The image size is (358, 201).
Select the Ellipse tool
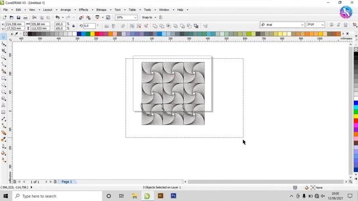point(3,85)
